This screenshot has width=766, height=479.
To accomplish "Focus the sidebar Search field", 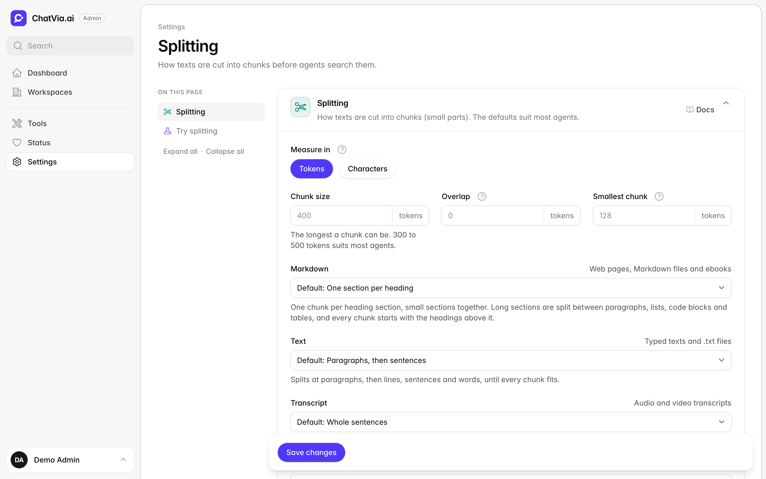I will 70,46.
